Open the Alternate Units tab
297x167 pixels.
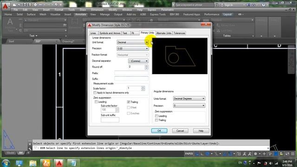tap(164, 33)
